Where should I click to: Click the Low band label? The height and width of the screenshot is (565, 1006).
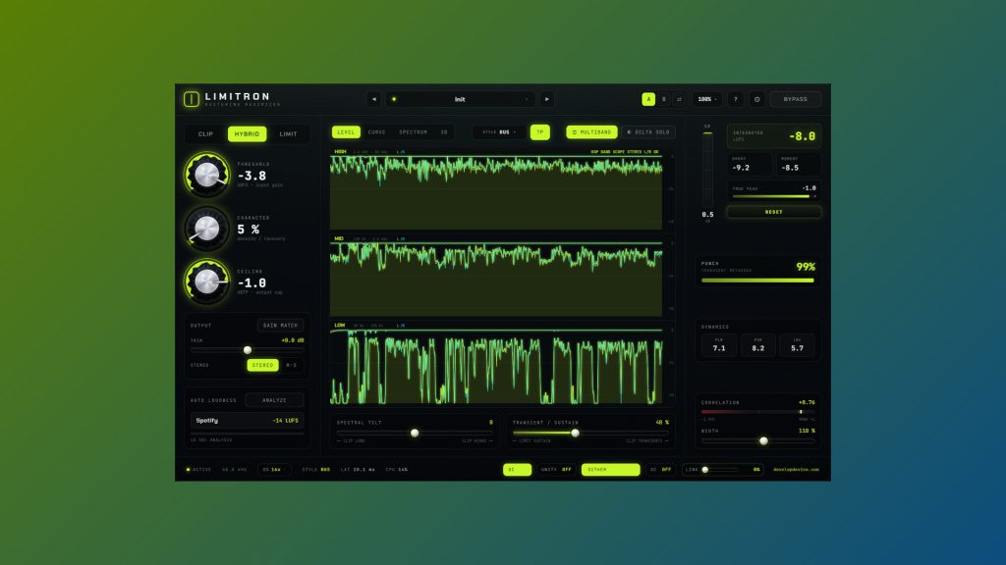339,326
